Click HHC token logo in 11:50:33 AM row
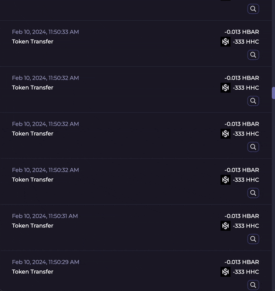Viewport: 275px width, 291px height. click(x=225, y=42)
